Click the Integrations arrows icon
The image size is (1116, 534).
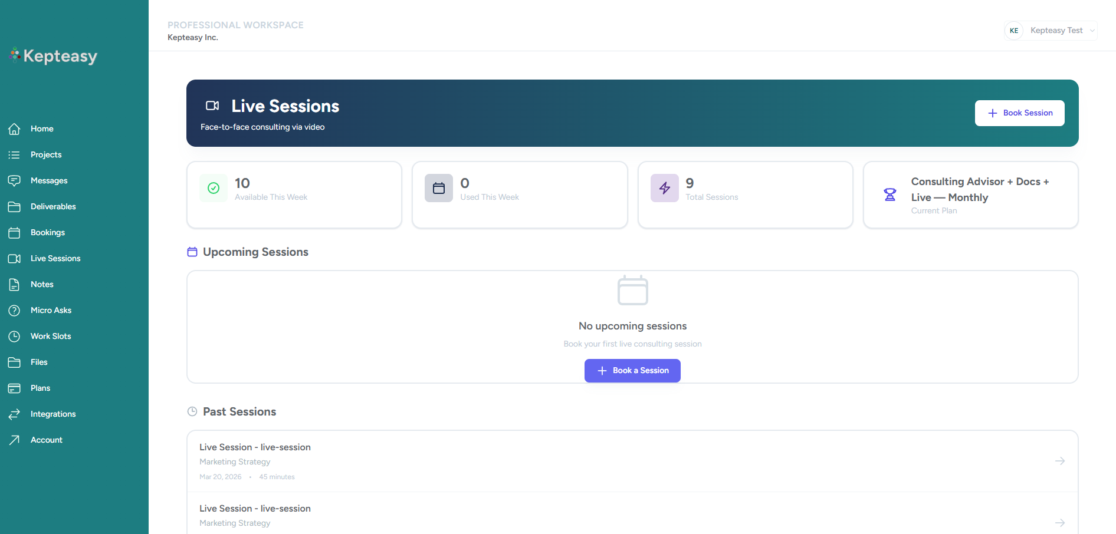click(x=14, y=414)
